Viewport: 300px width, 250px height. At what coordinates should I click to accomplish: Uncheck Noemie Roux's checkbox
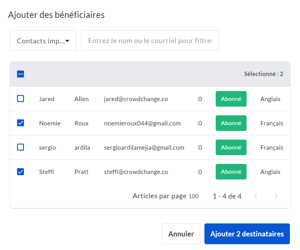21,123
